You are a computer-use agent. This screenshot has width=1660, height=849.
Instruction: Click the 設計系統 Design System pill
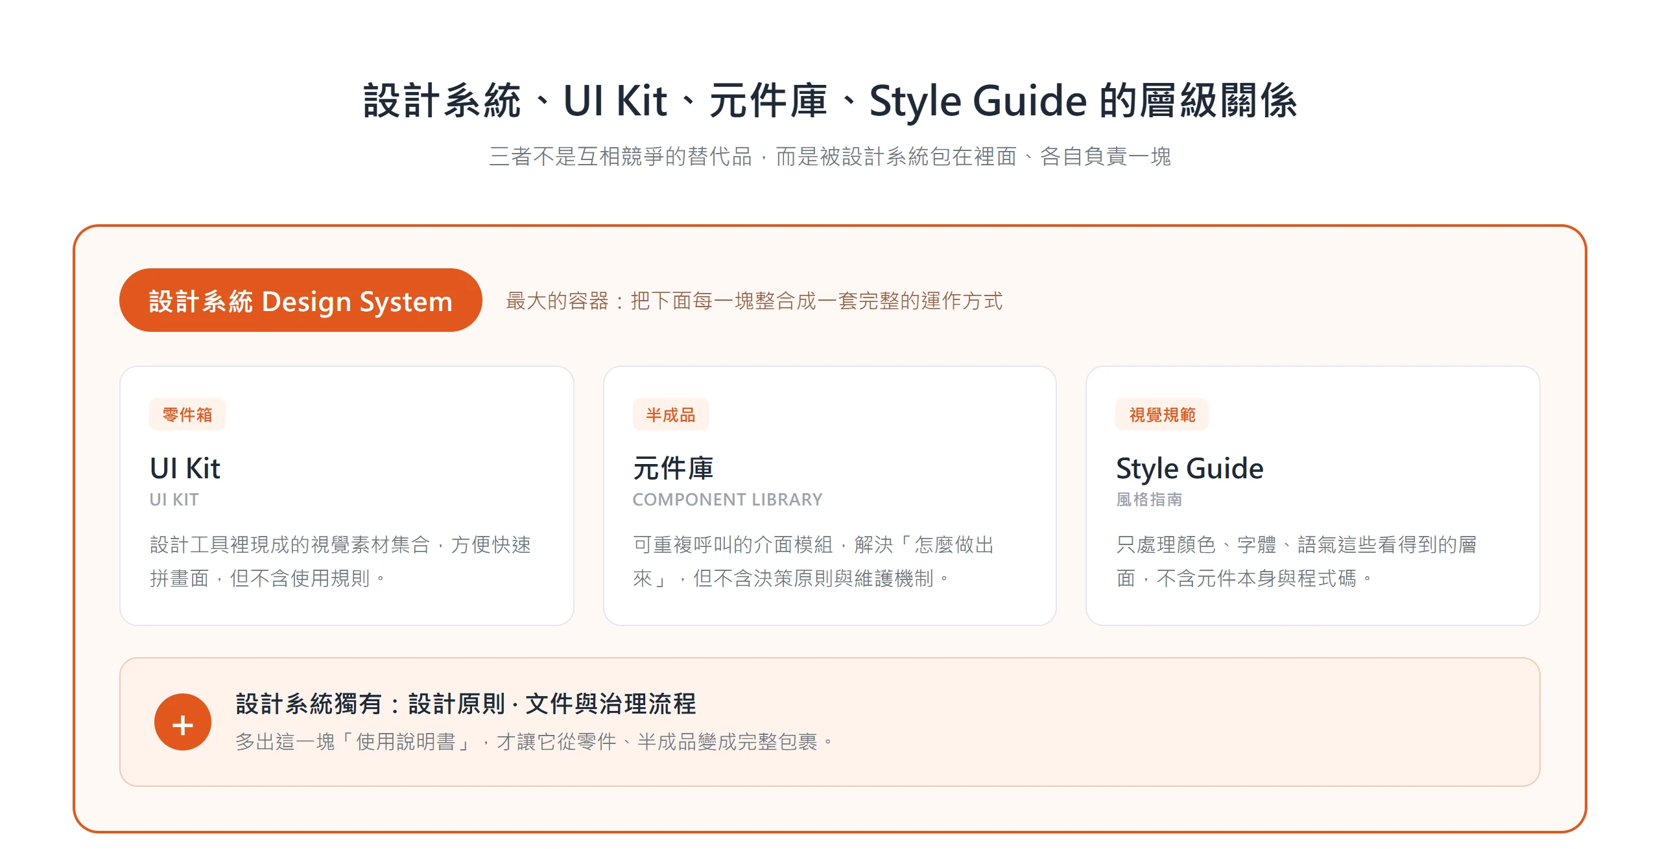[x=300, y=301]
